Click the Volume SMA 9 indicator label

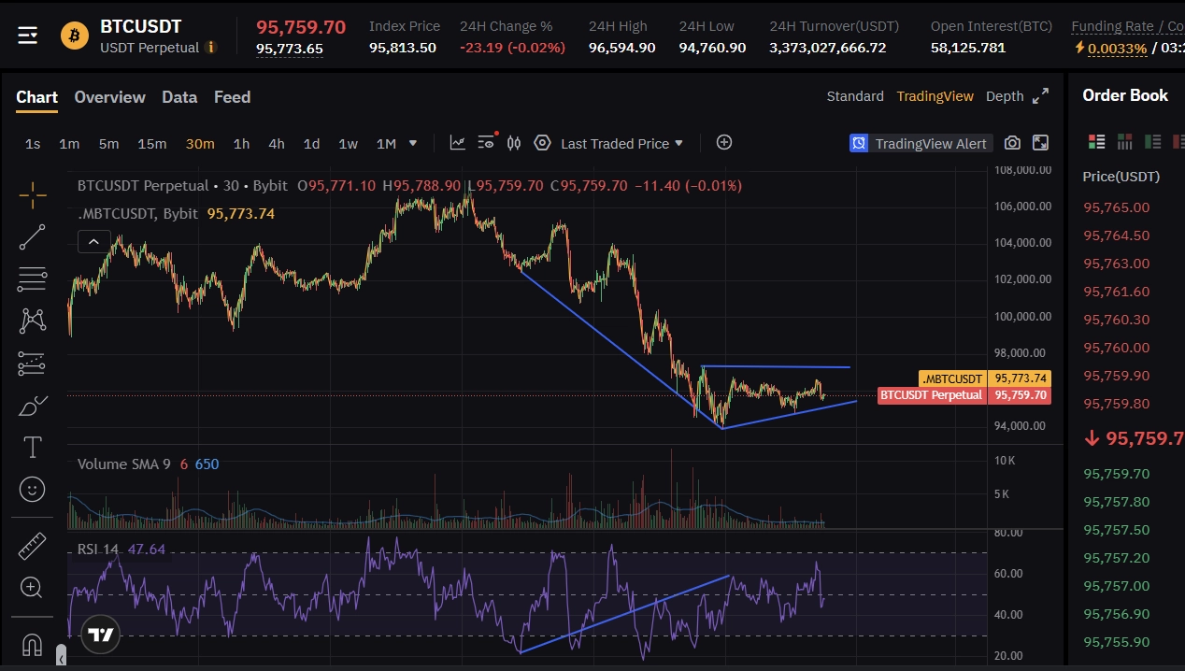(x=124, y=464)
